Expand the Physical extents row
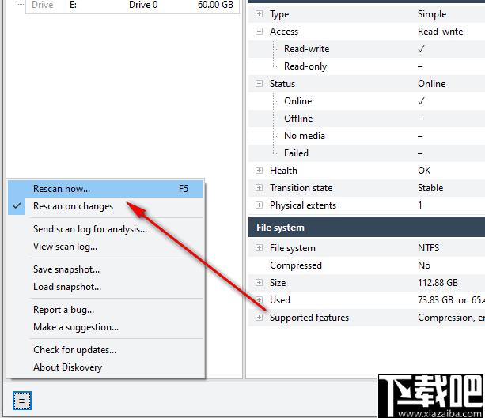The image size is (485, 418). pyautogui.click(x=260, y=205)
